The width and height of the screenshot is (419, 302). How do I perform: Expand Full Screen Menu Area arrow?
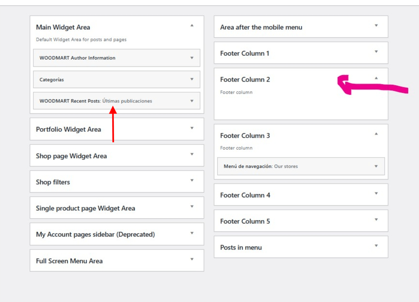[x=192, y=259]
